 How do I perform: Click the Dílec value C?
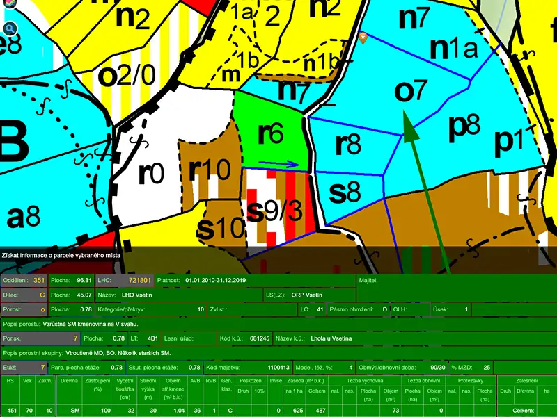point(42,295)
